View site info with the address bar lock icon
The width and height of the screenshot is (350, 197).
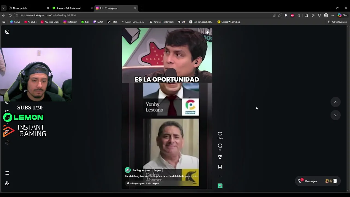[x=17, y=15]
